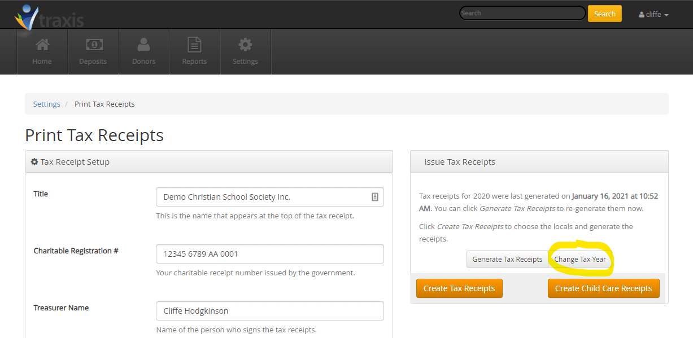Open the Reports document icon
Viewport: 693px width, 338px height.
coord(194,45)
